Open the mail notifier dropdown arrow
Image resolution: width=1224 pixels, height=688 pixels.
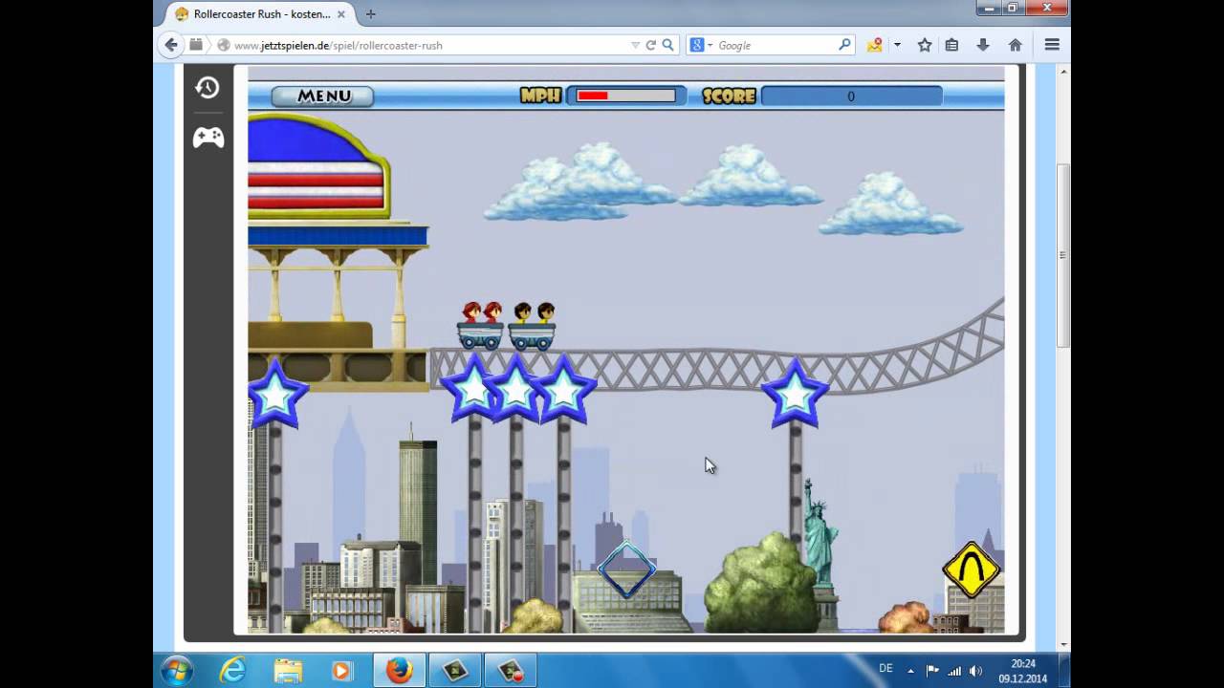pos(896,45)
